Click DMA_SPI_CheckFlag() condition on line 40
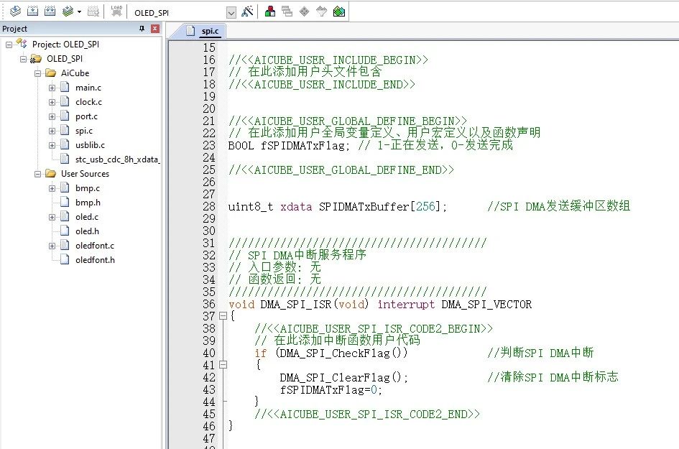679x449 pixels. pyautogui.click(x=343, y=353)
